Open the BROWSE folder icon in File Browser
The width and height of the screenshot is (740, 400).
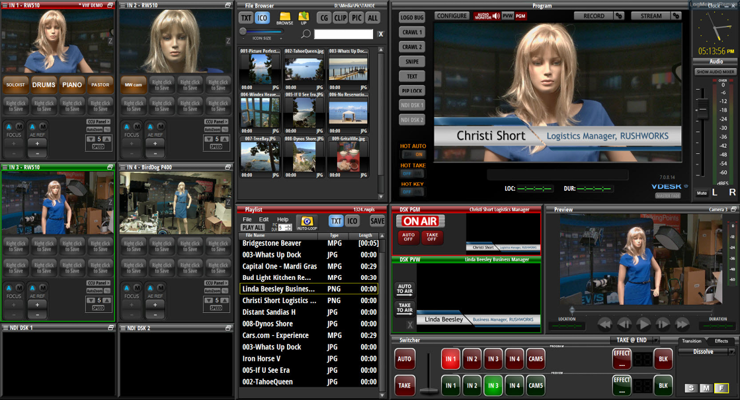(x=284, y=17)
